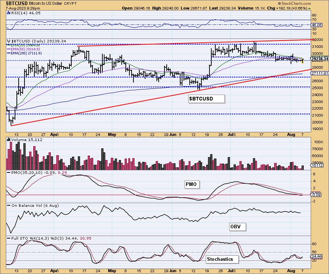Click the Jul label on bottom date axis

coord(231,271)
